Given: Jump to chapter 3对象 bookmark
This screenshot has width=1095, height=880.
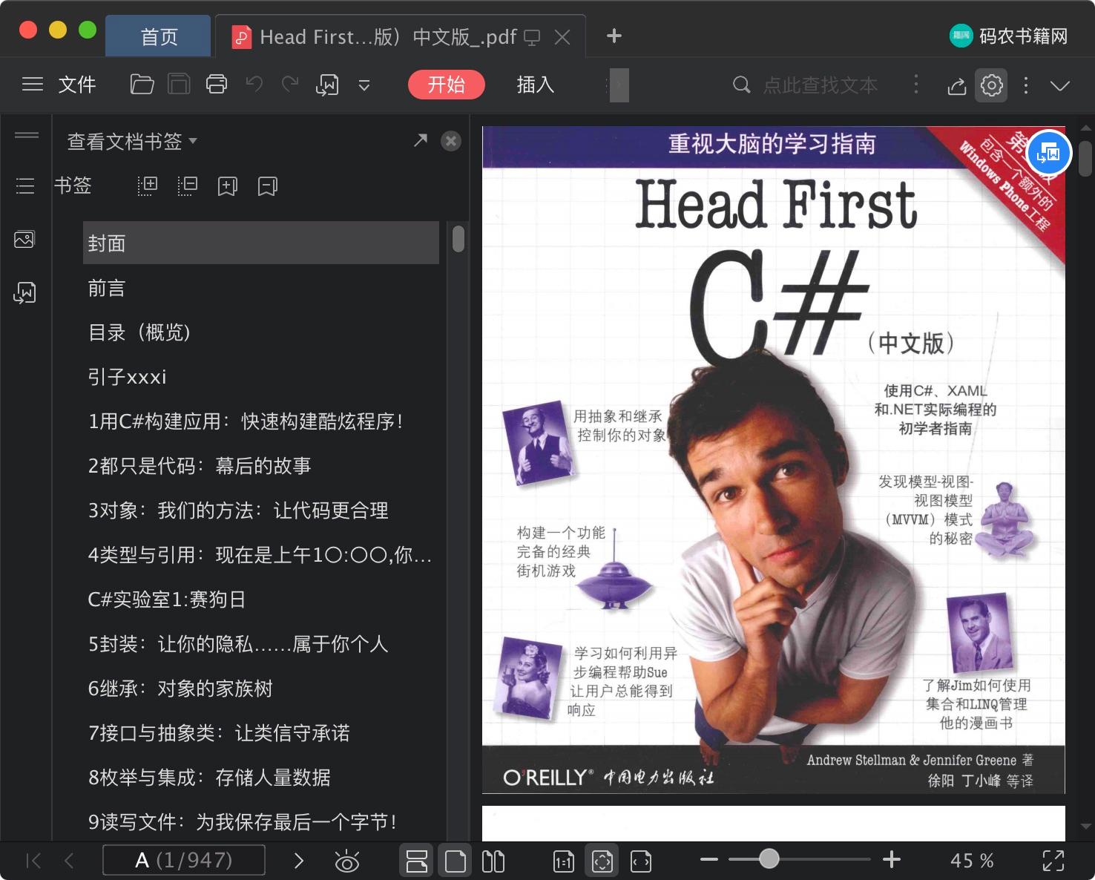Looking at the screenshot, I should coord(261,510).
